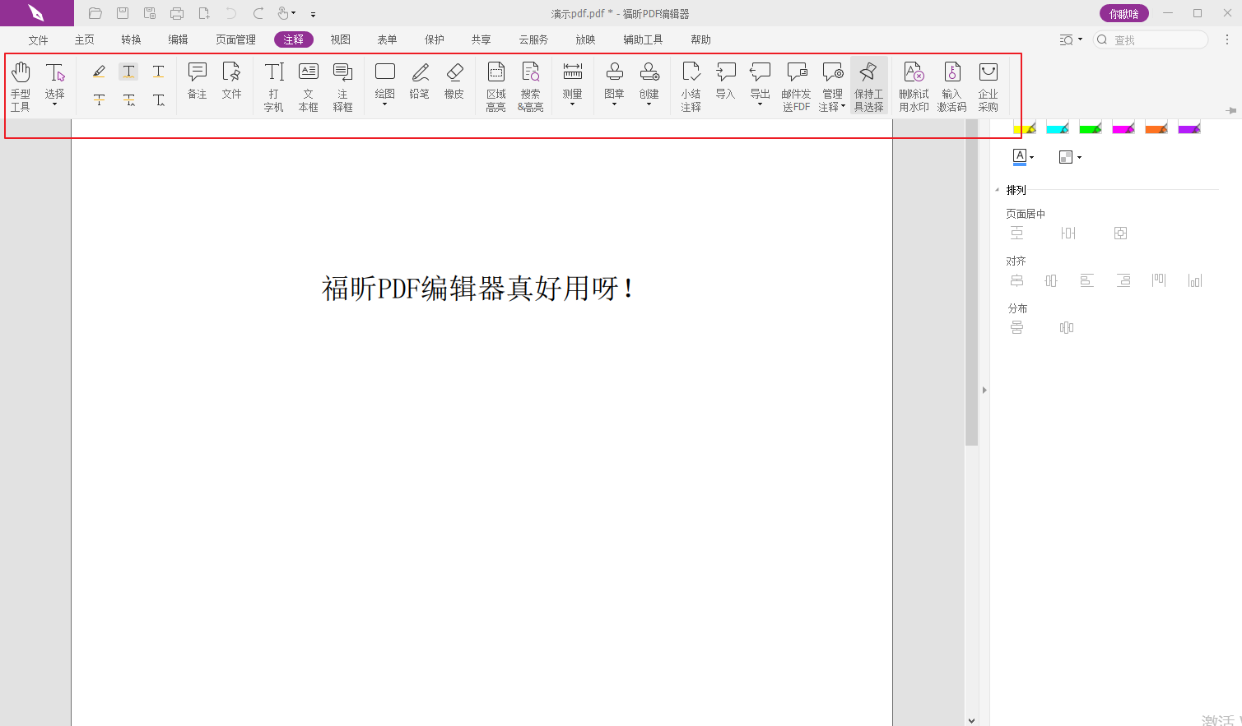The image size is (1242, 726).
Task: Open the 搜索&高亮 search highlight tool
Action: [x=531, y=86]
